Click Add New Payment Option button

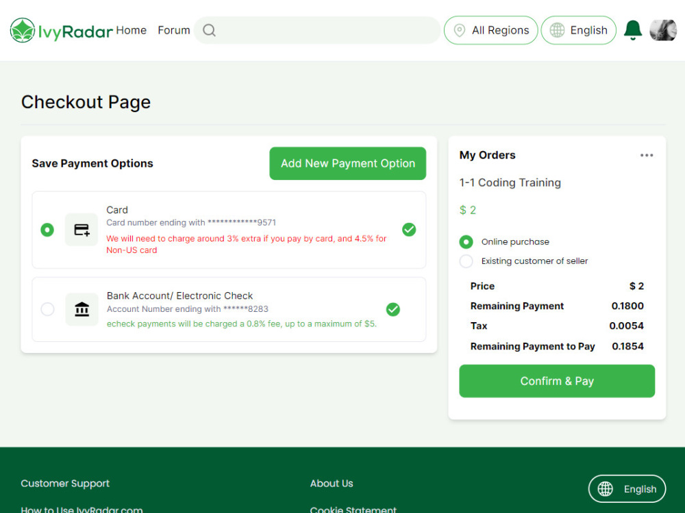click(348, 163)
